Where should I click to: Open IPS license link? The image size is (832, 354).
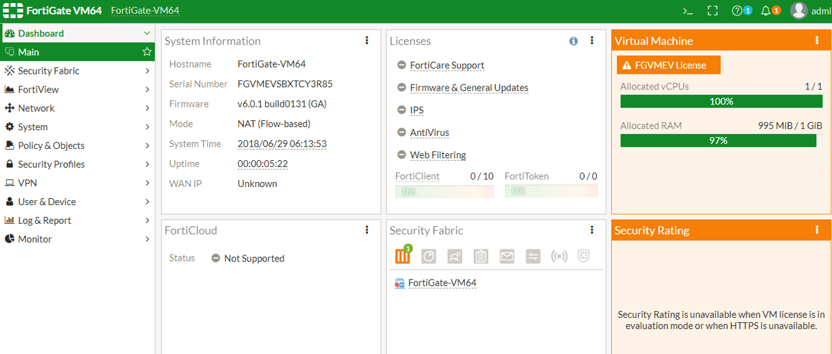coord(417,110)
